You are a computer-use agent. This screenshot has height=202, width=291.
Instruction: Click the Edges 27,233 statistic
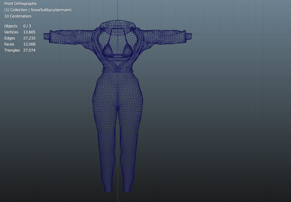click(20, 38)
